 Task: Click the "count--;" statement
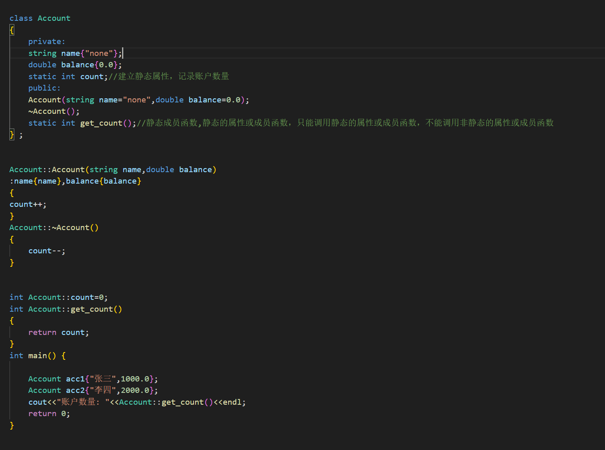(x=47, y=251)
